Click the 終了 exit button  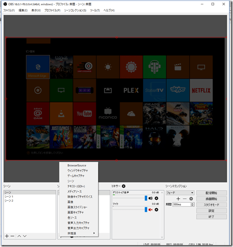coord(212,217)
